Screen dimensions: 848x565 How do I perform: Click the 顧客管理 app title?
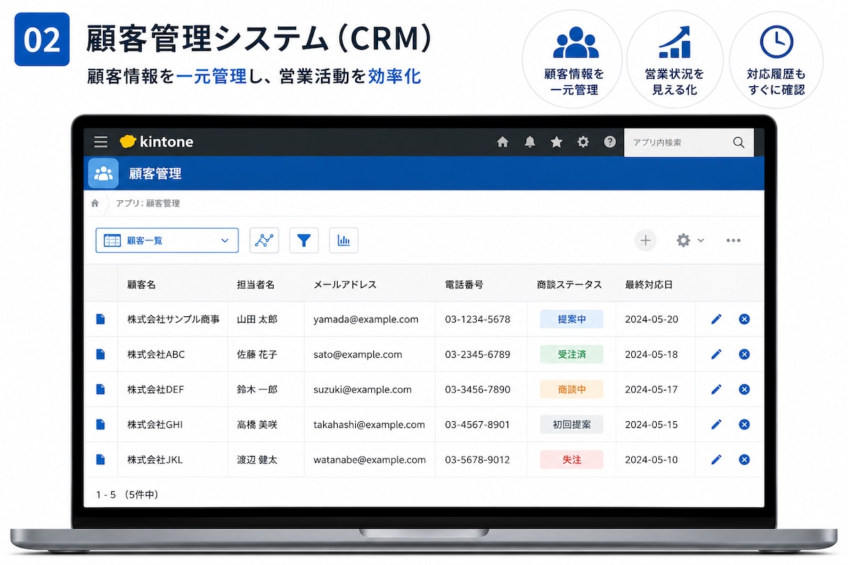[x=155, y=173]
